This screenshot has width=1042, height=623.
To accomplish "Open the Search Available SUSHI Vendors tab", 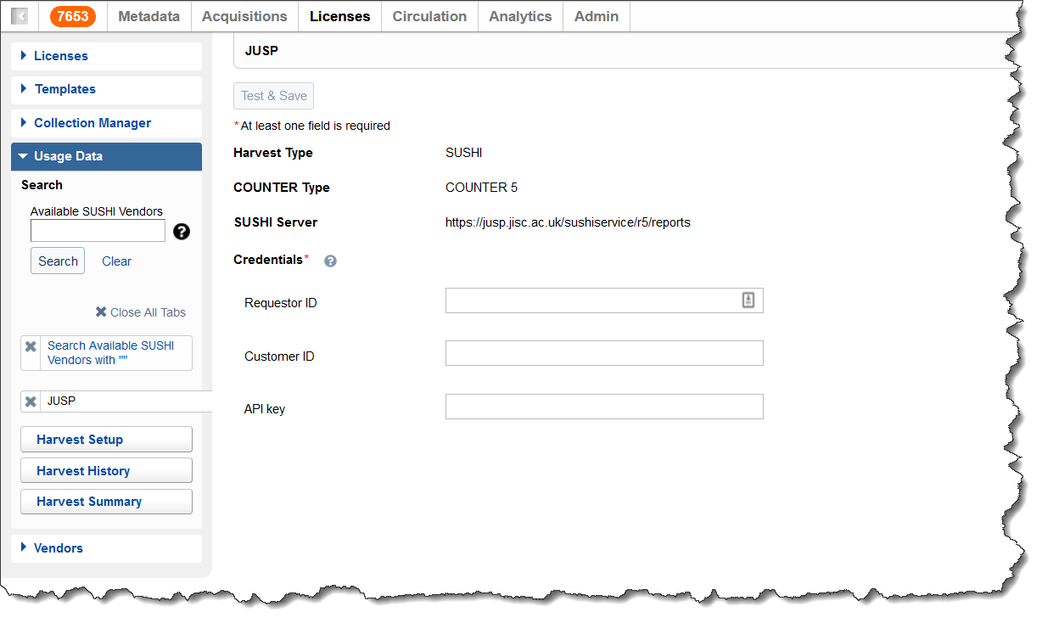I will pyautogui.click(x=111, y=353).
